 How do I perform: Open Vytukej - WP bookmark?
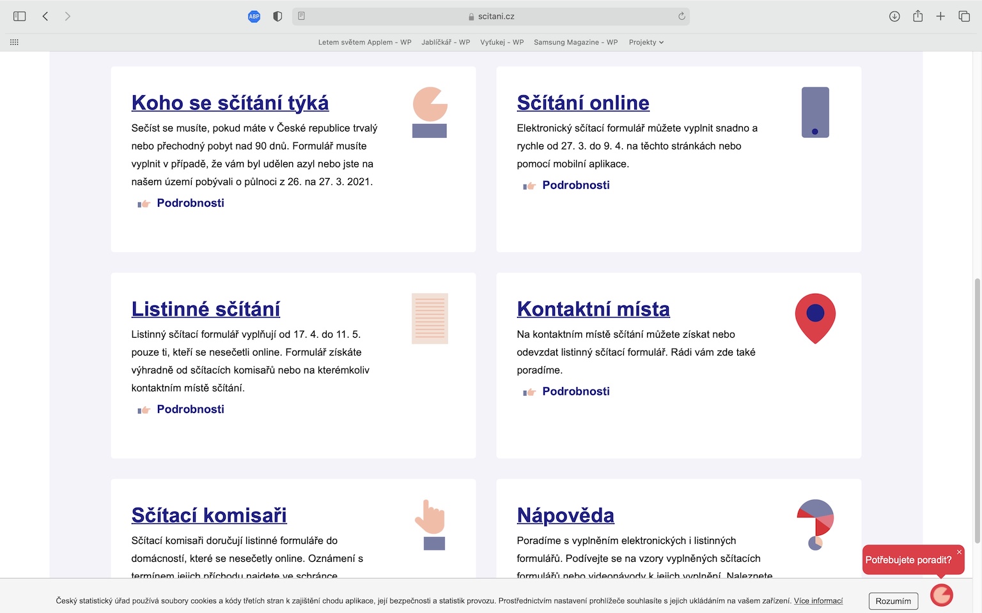click(x=502, y=42)
